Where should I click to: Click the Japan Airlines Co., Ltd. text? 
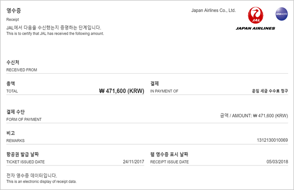pyautogui.click(x=213, y=10)
